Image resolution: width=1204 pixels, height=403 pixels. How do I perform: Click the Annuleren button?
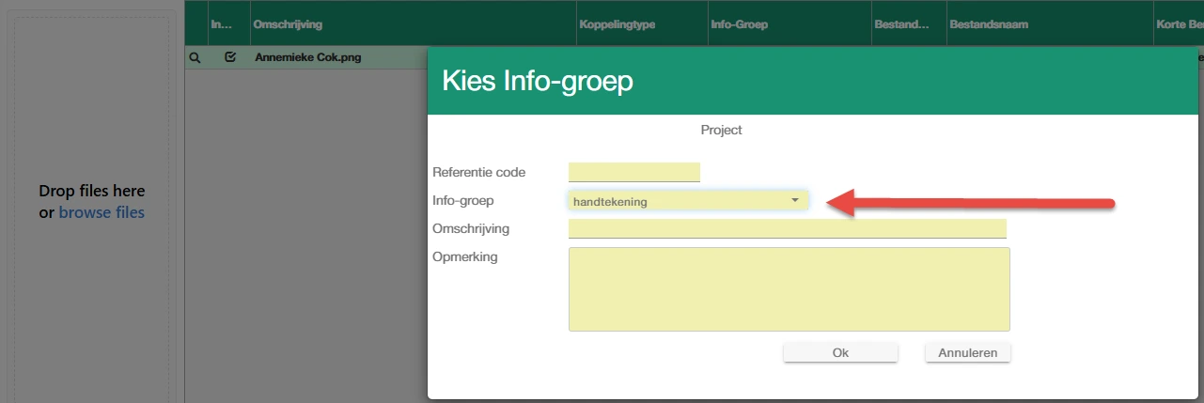(968, 352)
